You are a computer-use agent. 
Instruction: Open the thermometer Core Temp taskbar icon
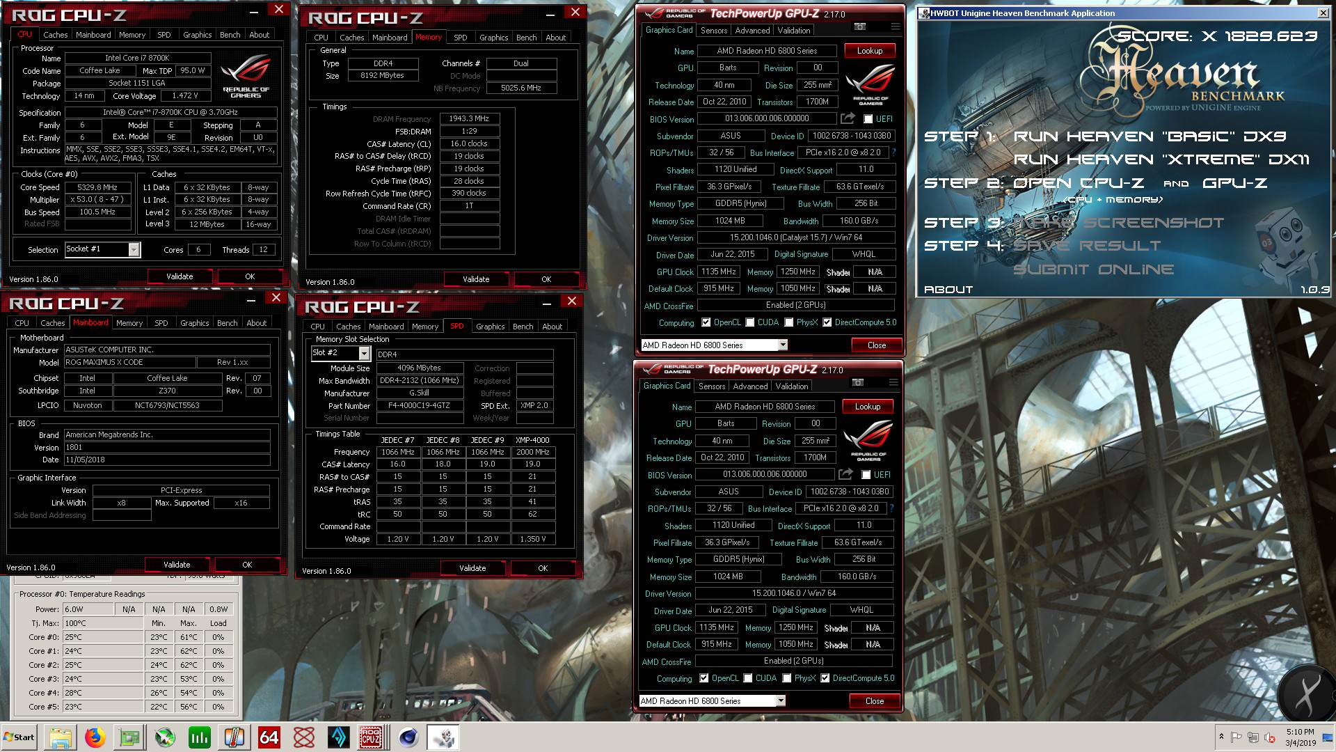(x=234, y=737)
